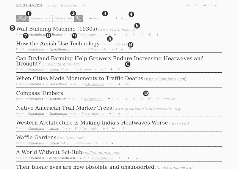This screenshot has height=169, width=238.
Task: Open notifications bell icon
Action: tap(196, 5)
